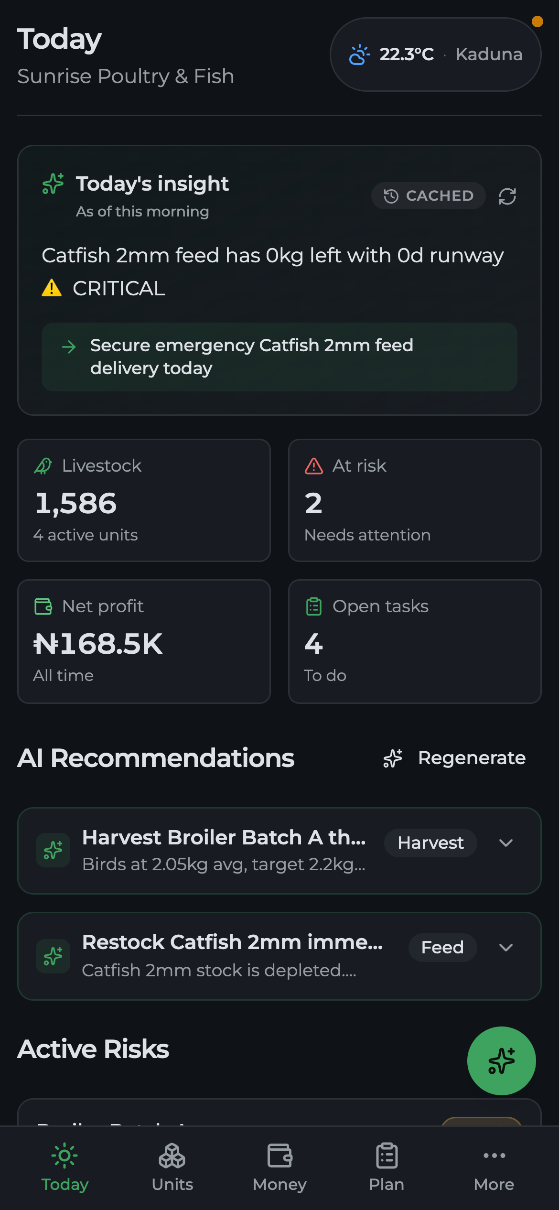Tap Secure emergency Catfish 2mm feed delivery action
This screenshot has height=1210, width=559.
[279, 357]
